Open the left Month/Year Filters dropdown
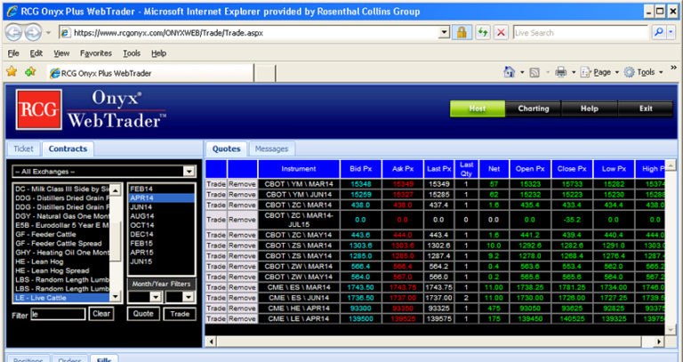683x362 pixels. [156, 297]
